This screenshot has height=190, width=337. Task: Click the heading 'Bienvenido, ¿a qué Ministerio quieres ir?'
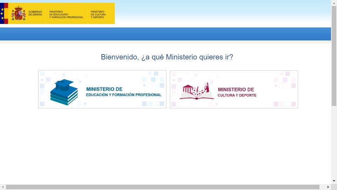pyautogui.click(x=167, y=57)
